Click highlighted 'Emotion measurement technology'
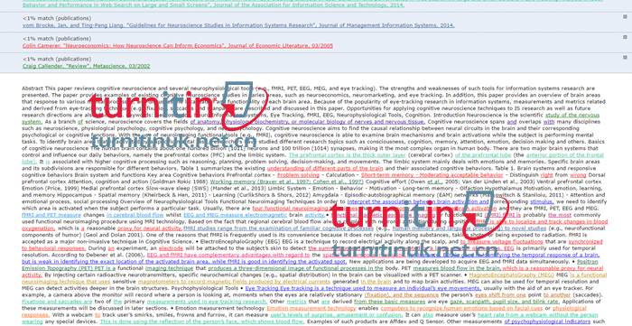The height and width of the screenshot is (326, 632). click(311, 309)
